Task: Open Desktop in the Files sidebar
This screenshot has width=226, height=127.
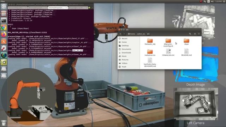Action: (129, 46)
